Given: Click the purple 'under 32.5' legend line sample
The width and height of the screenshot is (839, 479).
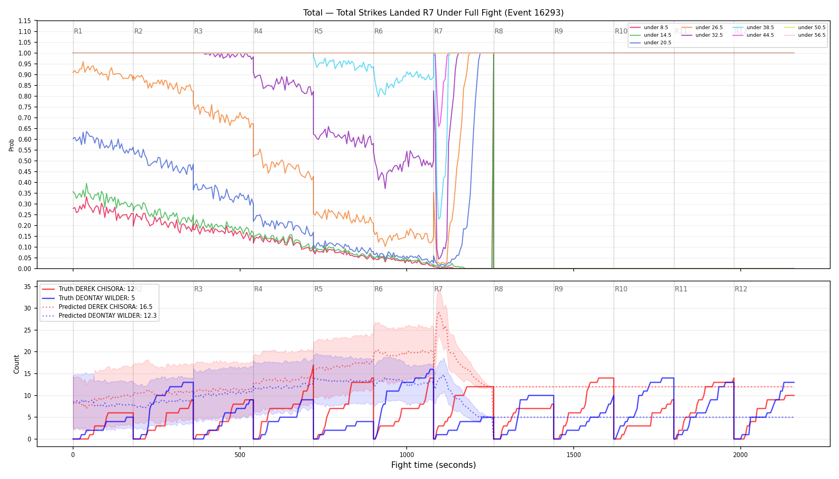Looking at the screenshot, I should point(686,35).
